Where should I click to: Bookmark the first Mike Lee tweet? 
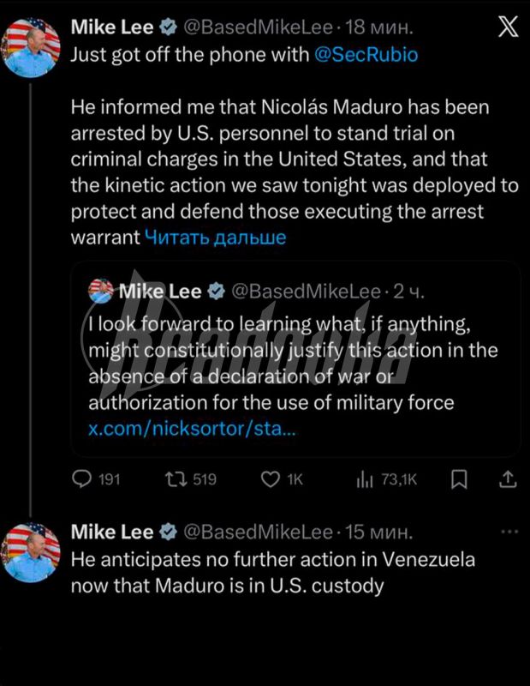(459, 479)
